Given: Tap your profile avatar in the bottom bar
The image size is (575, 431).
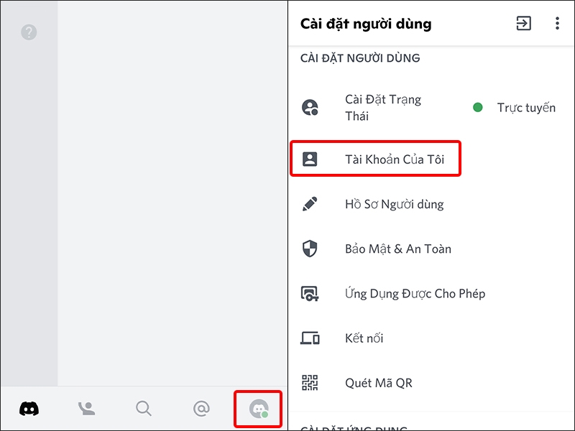Looking at the screenshot, I should [x=259, y=408].
